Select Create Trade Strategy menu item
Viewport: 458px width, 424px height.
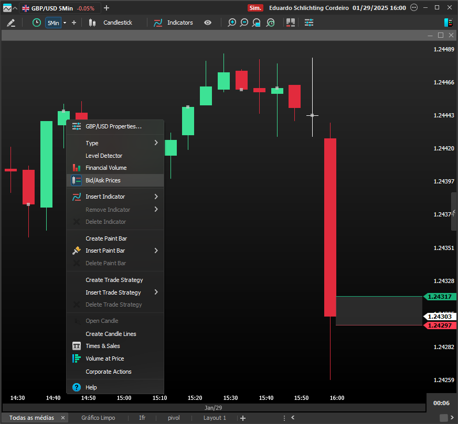114,280
